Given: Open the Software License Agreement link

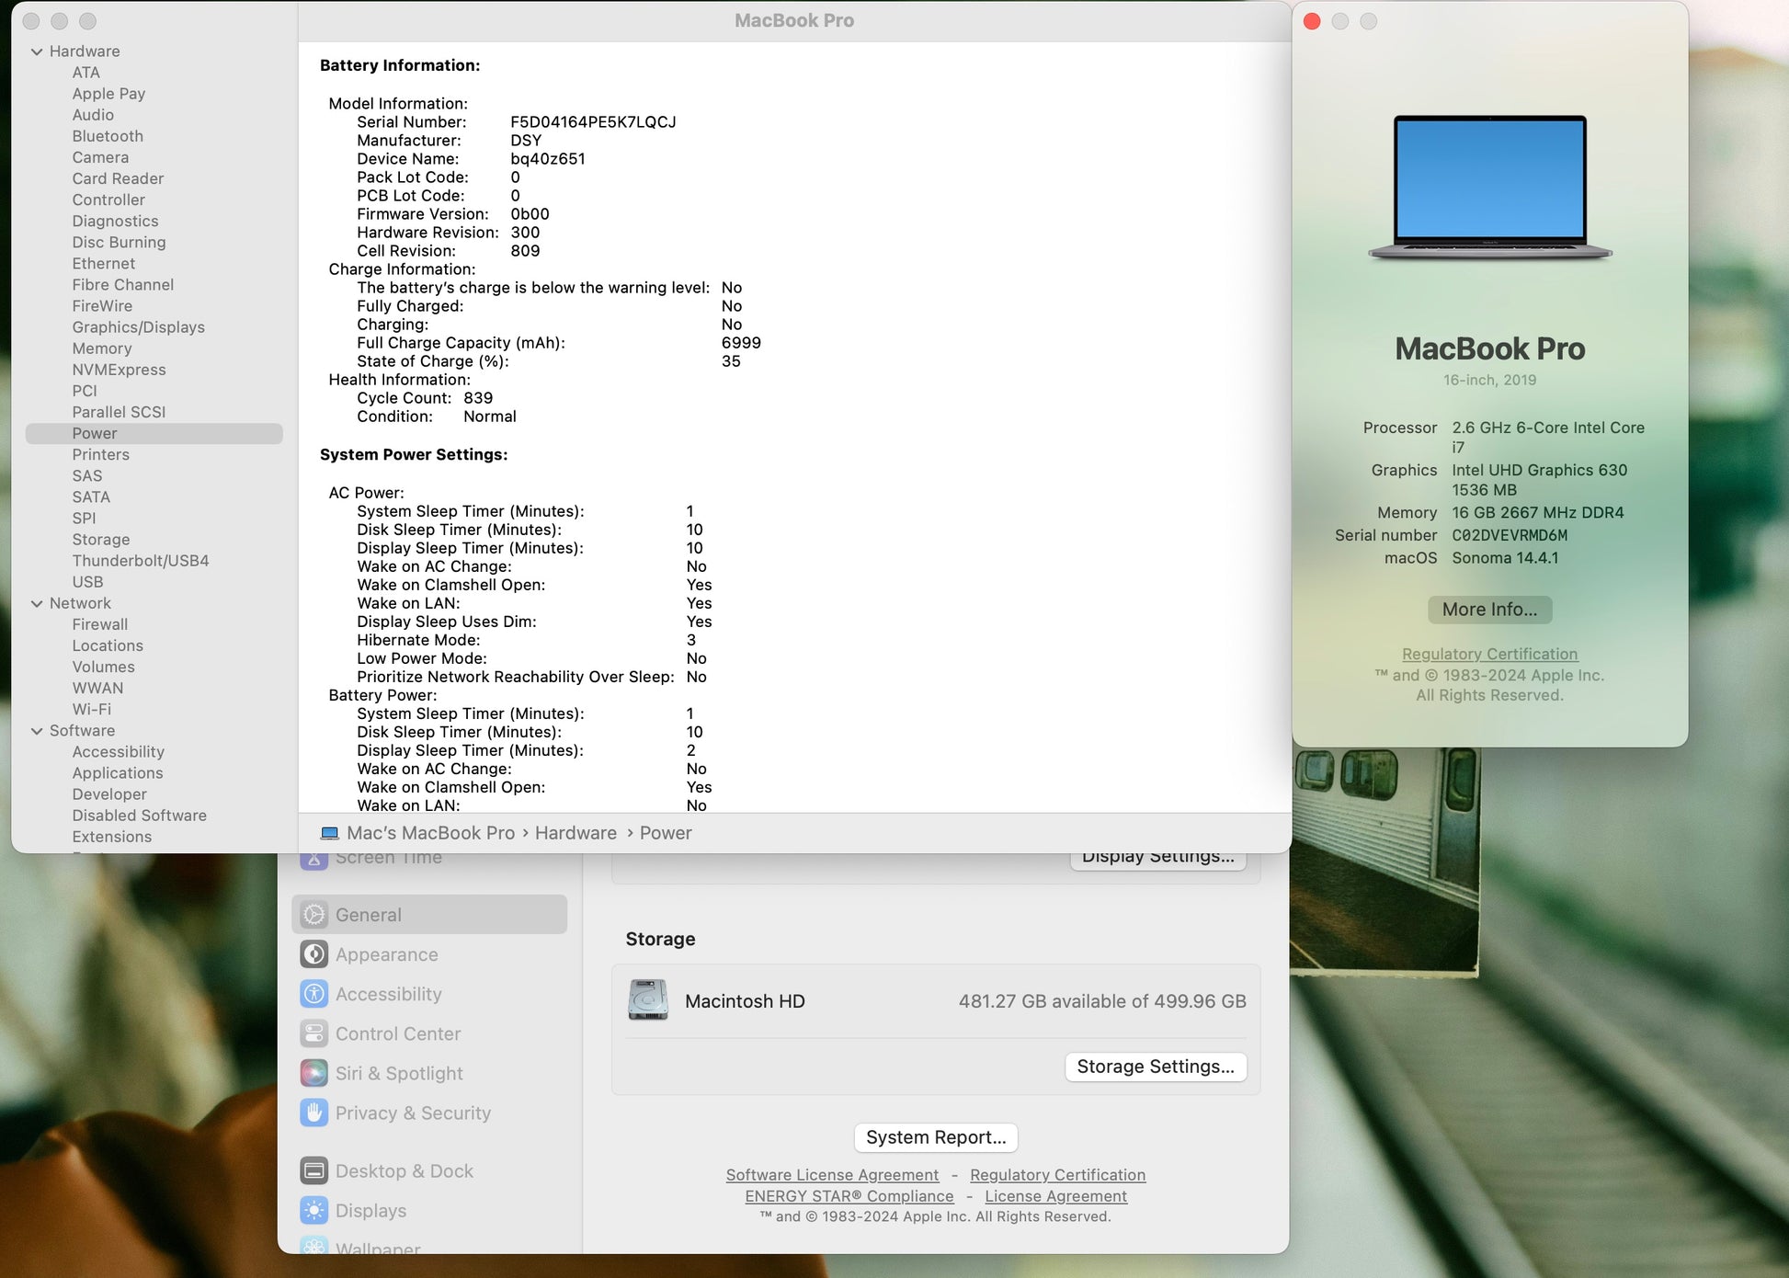Looking at the screenshot, I should (832, 1175).
